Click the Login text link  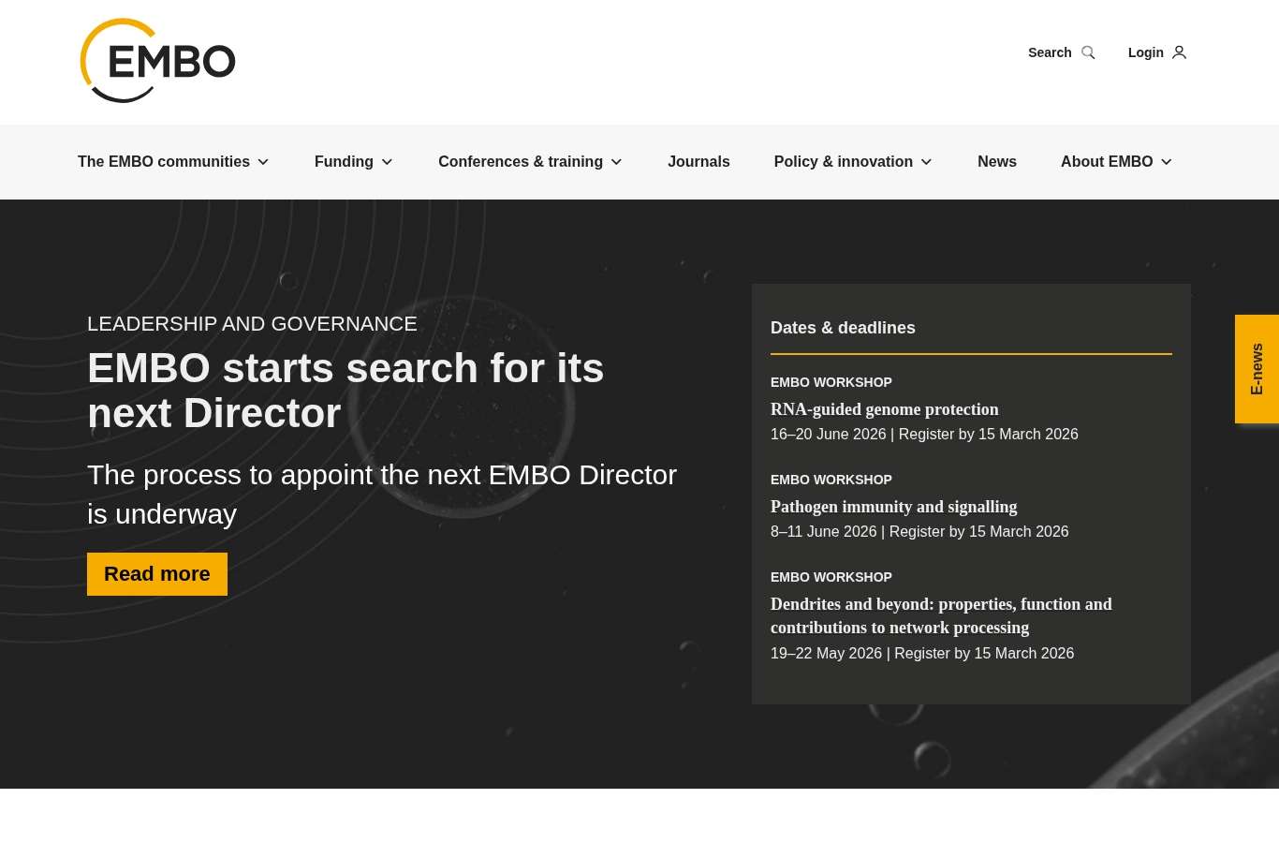(1145, 52)
